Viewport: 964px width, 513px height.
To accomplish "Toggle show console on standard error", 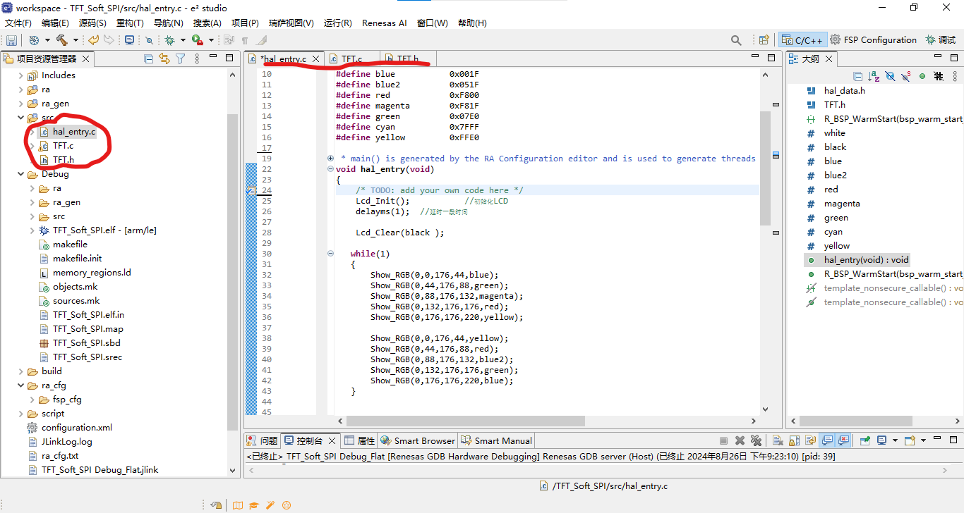I will coord(843,440).
